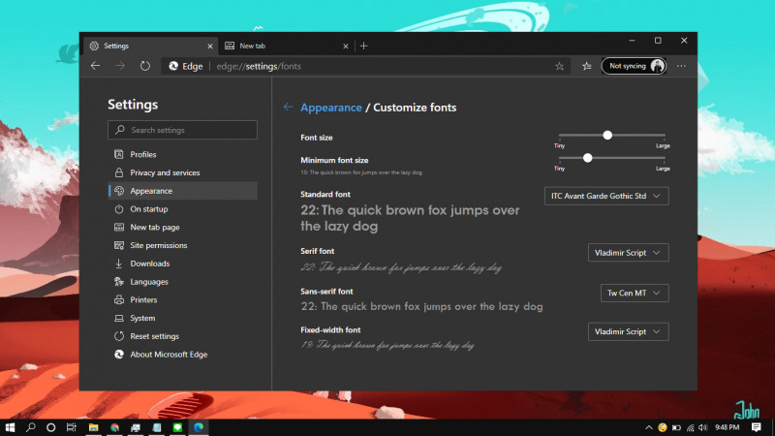Open the Standard font dropdown
The image size is (775, 436).
(x=606, y=196)
